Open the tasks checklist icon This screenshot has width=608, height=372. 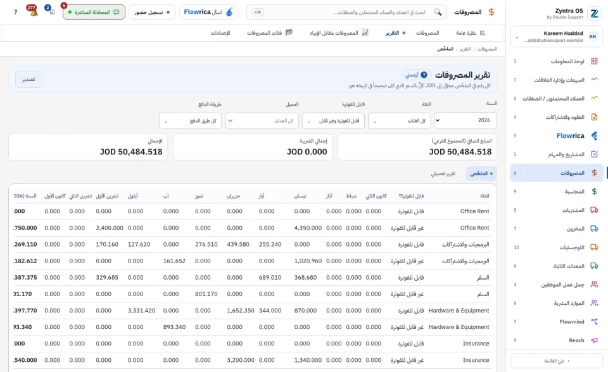51,11
